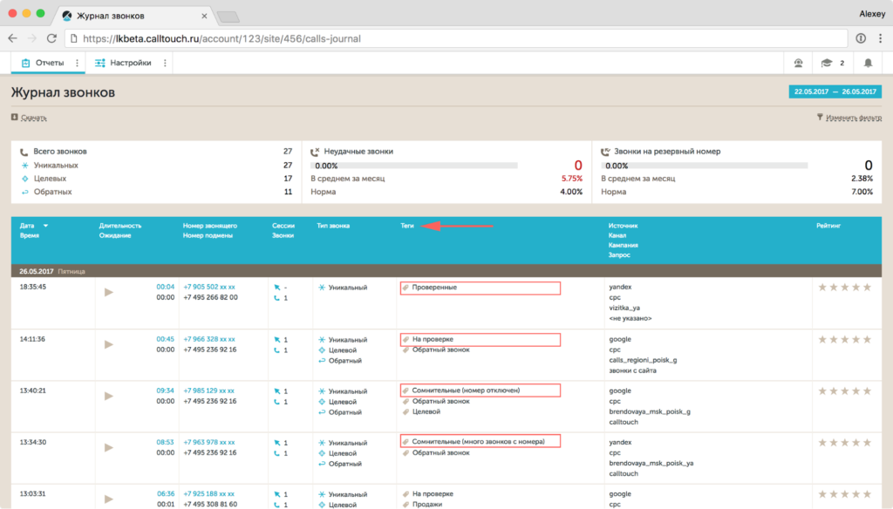Rate the 18:35:45 call five stars
The height and width of the screenshot is (509, 893).
pyautogui.click(x=867, y=288)
